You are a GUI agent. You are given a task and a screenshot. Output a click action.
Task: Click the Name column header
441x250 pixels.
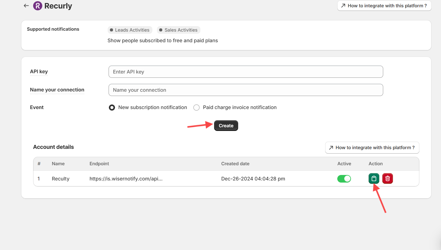[58, 164]
